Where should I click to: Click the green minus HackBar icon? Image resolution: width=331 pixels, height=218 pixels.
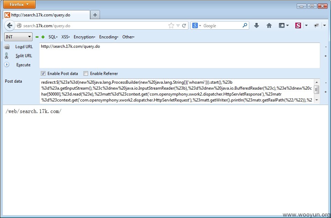[37, 37]
